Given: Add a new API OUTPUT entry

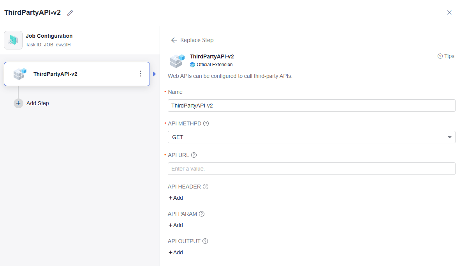Looking at the screenshot, I should [x=176, y=252].
